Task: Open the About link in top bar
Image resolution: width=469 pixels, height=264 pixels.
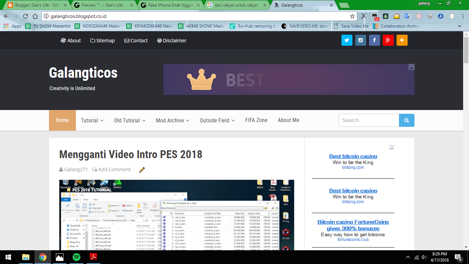Action: pyautogui.click(x=71, y=41)
